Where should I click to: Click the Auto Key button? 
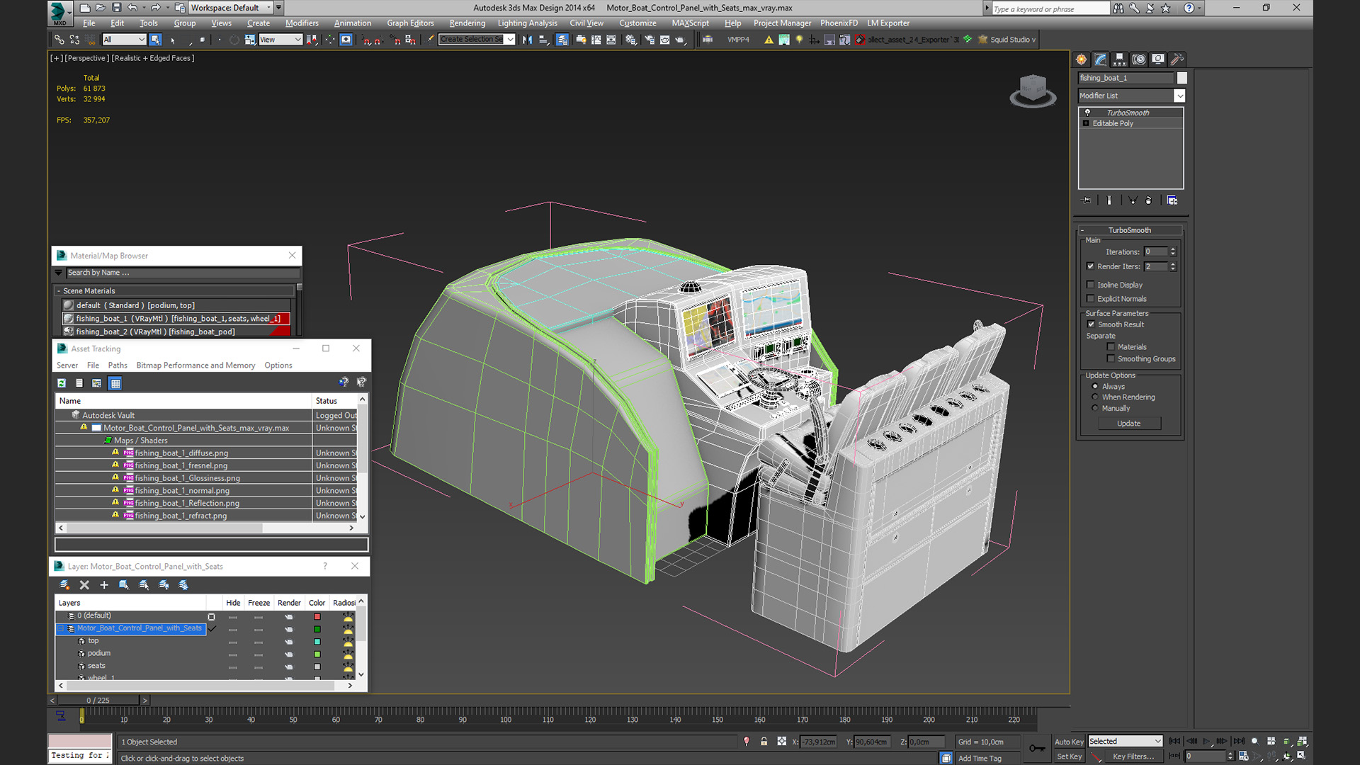point(1068,742)
